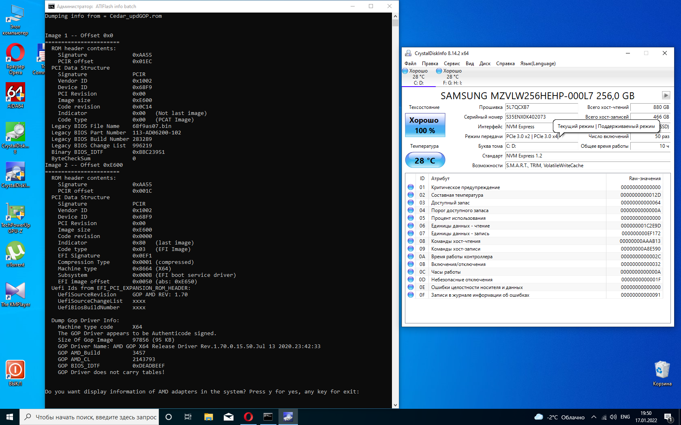This screenshot has width=681, height=425.
Task: Select the Процент использования attribute row
Action: pyautogui.click(x=535, y=218)
